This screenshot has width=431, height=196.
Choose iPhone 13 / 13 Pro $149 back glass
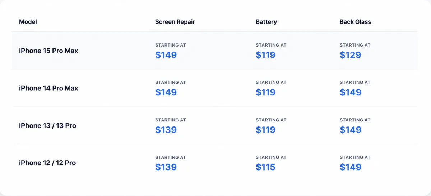[x=350, y=130]
